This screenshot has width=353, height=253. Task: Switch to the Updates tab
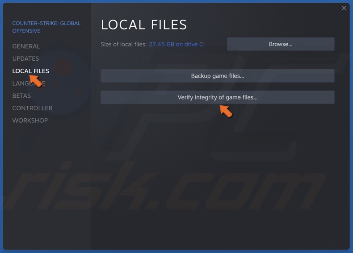pyautogui.click(x=25, y=59)
